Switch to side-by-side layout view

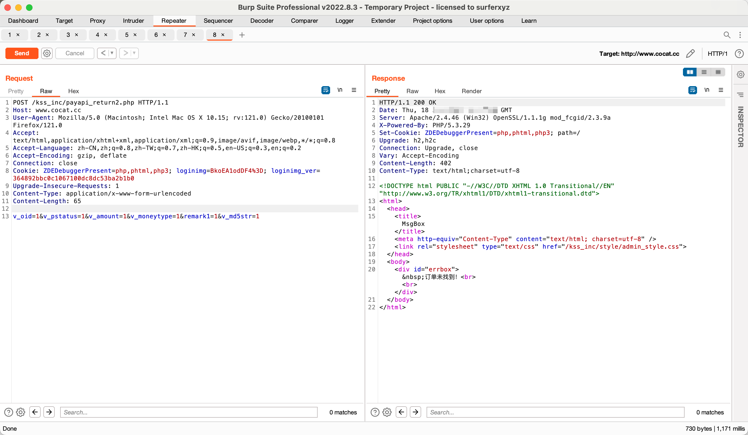tap(690, 72)
